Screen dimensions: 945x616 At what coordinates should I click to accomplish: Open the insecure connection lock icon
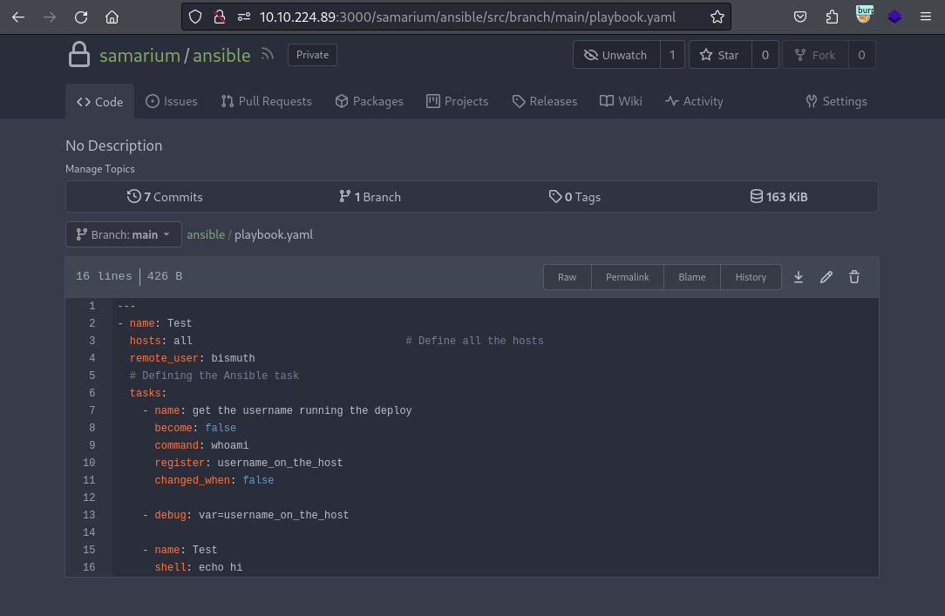(x=220, y=17)
